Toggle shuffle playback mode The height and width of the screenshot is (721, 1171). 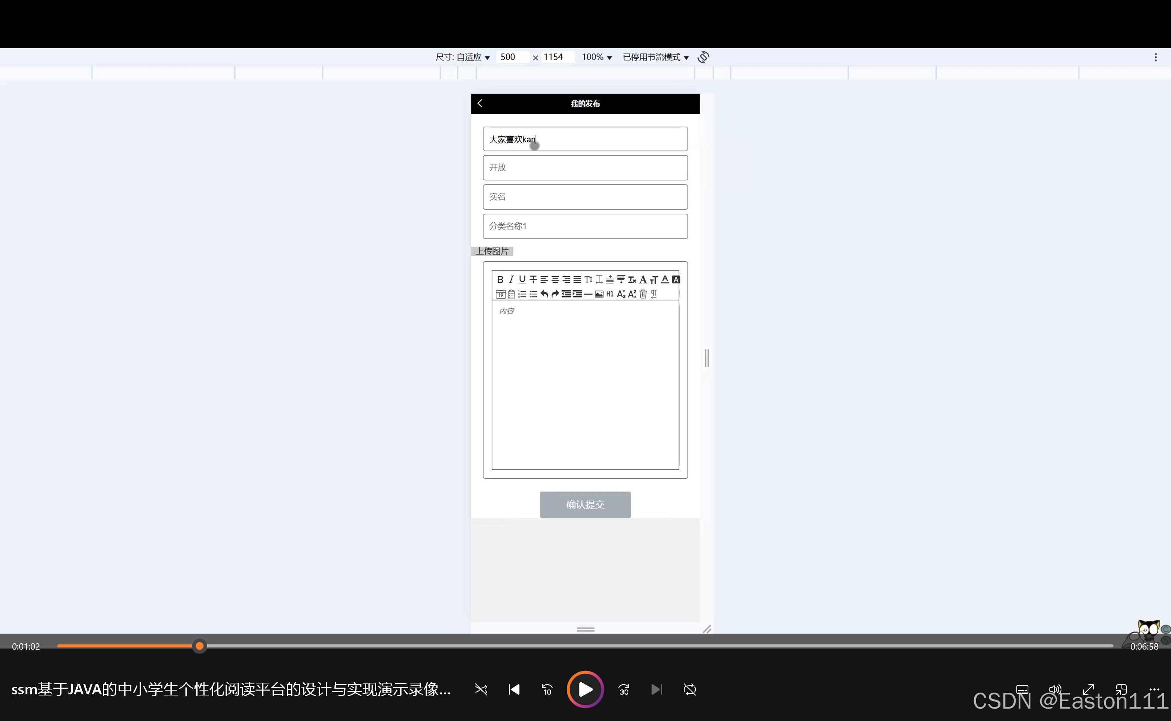(481, 689)
